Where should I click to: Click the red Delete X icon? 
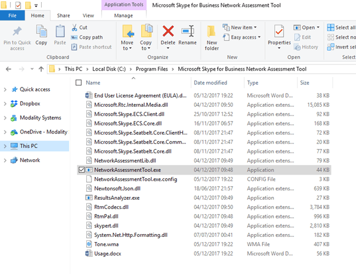[x=168, y=31]
